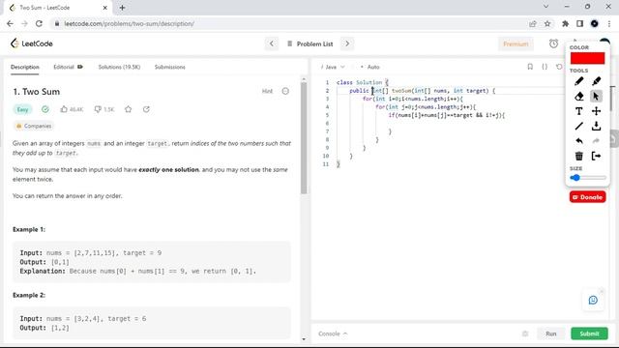Show the problem Hint
This screenshot has height=348, width=619.
point(267,91)
